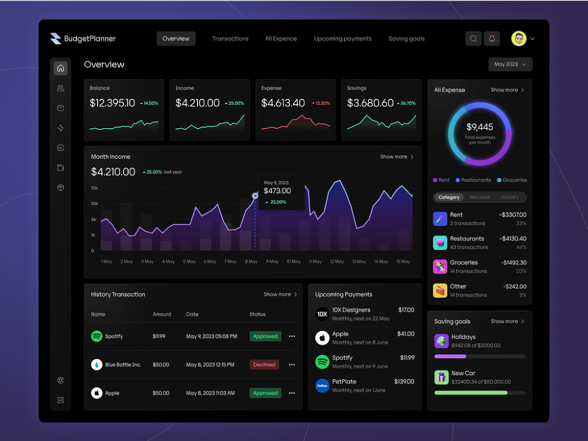Switch expense view to Merchant
Screen dimensions: 588x441
click(480, 197)
